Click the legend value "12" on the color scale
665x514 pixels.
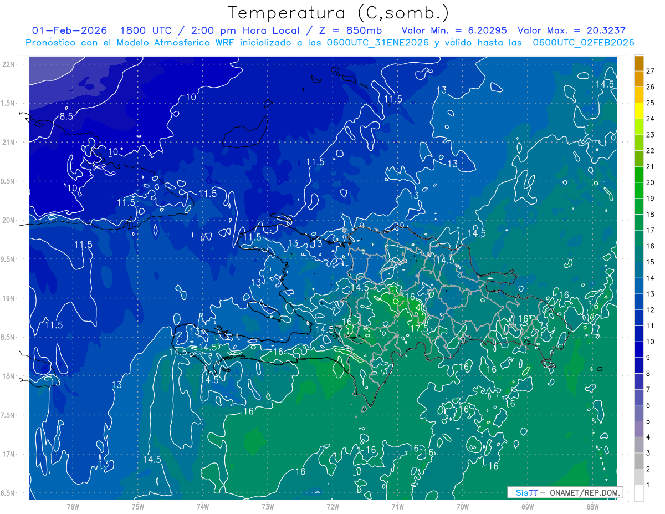click(x=650, y=310)
